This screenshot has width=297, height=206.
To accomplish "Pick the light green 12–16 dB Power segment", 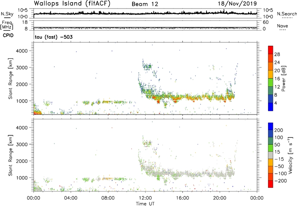I will point(271,82).
